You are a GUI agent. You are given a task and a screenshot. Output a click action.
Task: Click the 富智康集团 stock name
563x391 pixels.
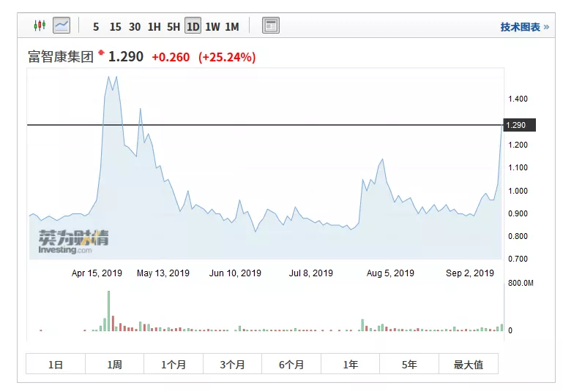(x=61, y=56)
